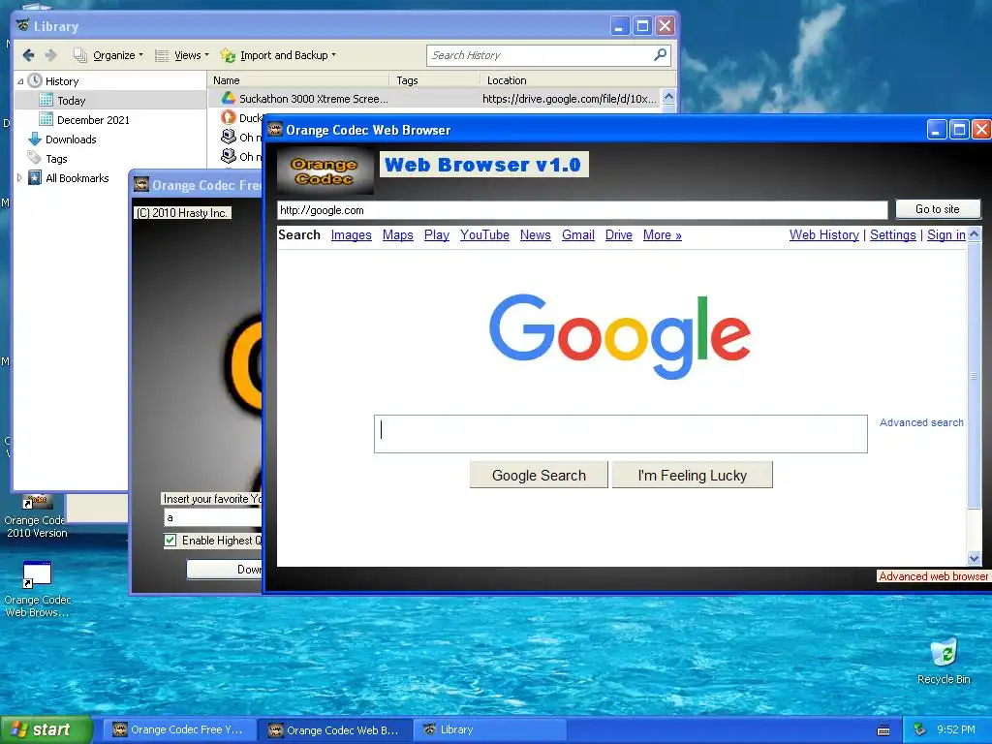Click the browser page scroll down arrow
The height and width of the screenshot is (744, 992).
click(x=975, y=558)
